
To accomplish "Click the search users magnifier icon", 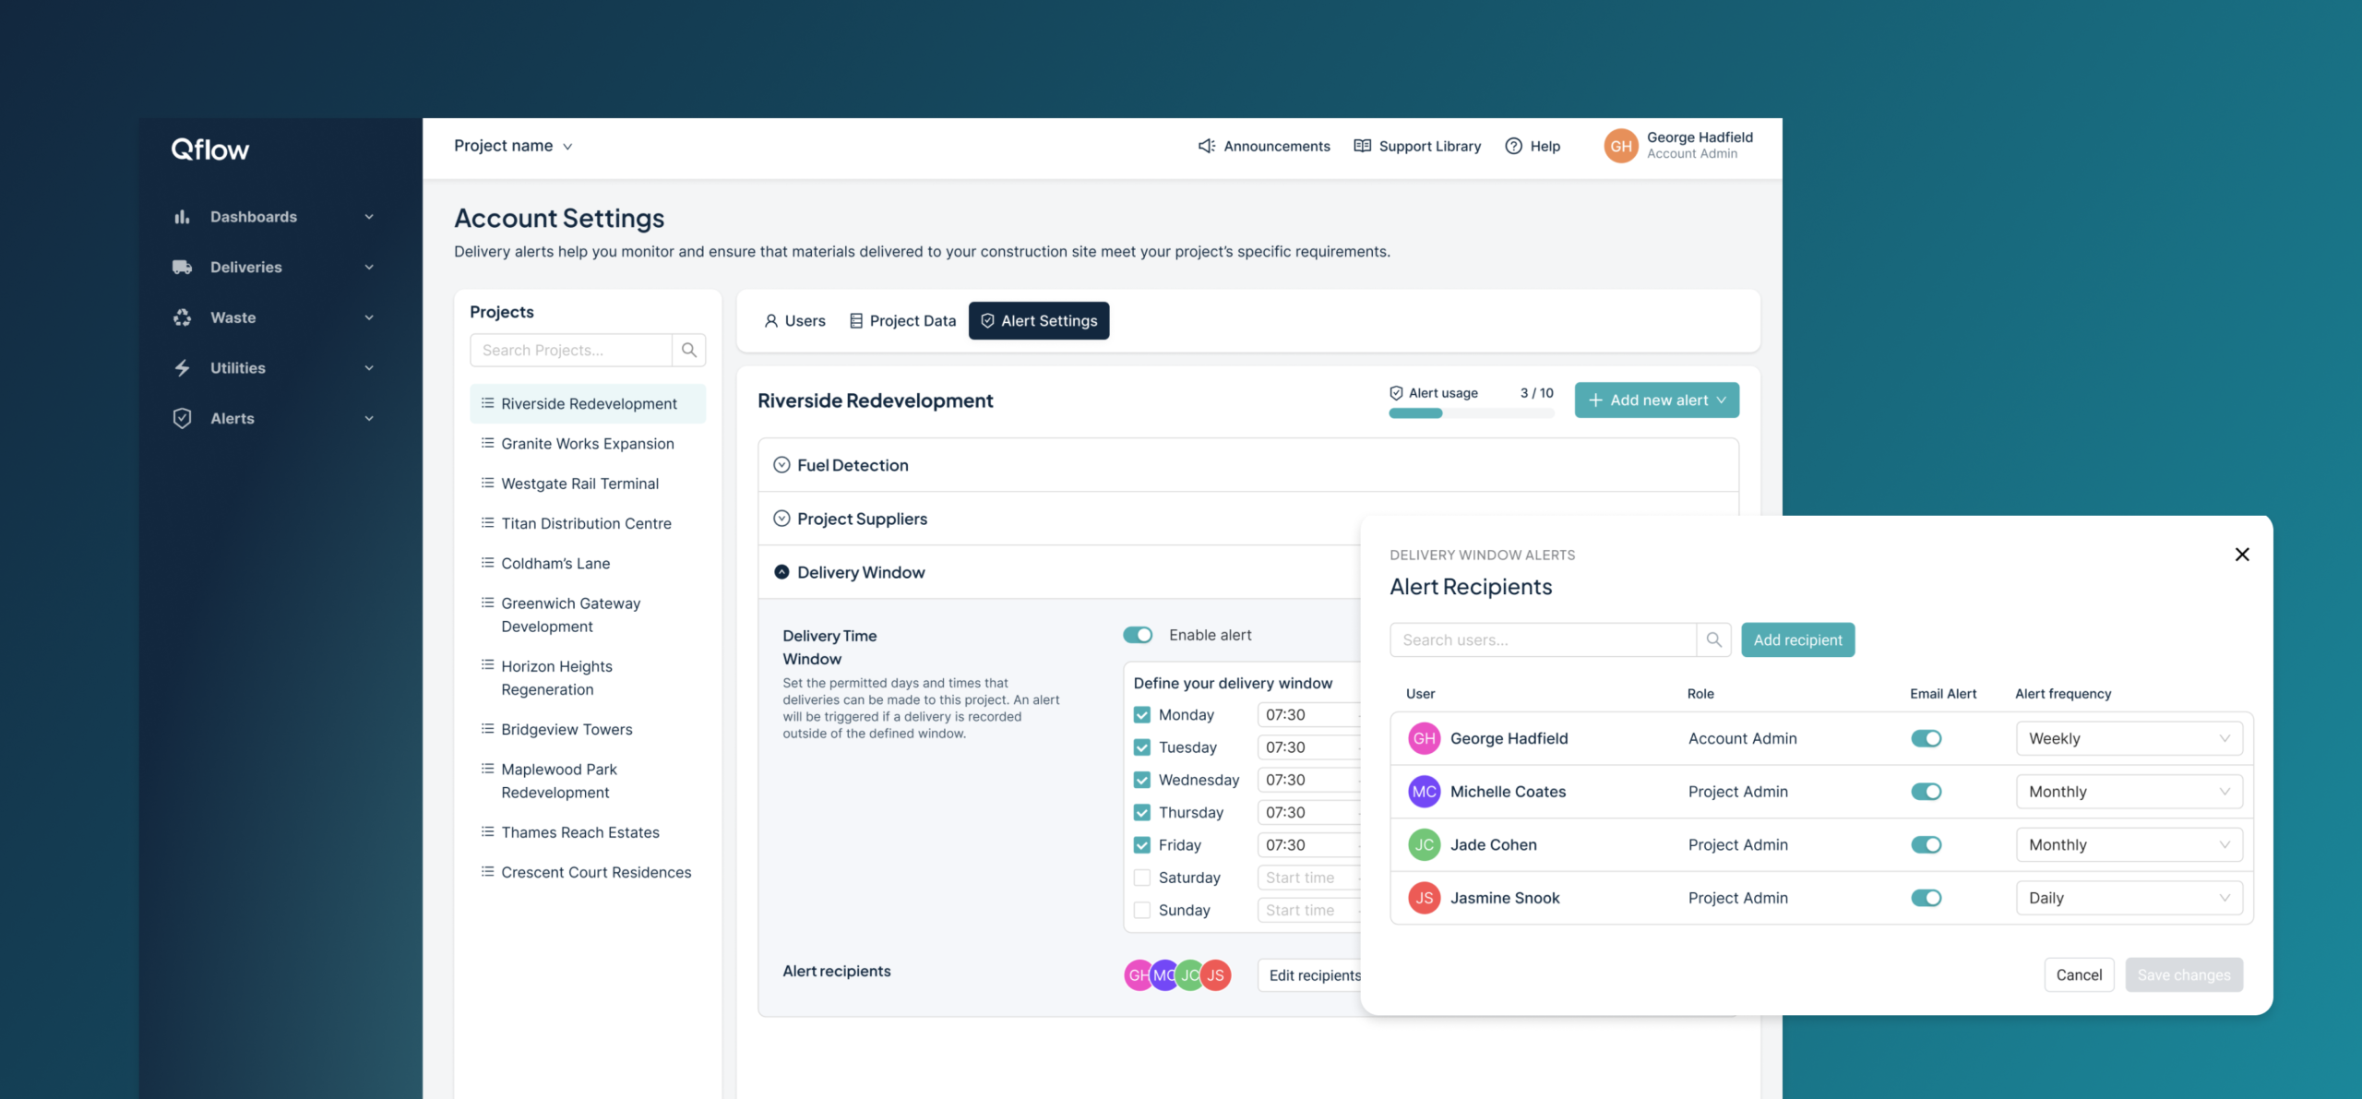I will tap(1713, 639).
